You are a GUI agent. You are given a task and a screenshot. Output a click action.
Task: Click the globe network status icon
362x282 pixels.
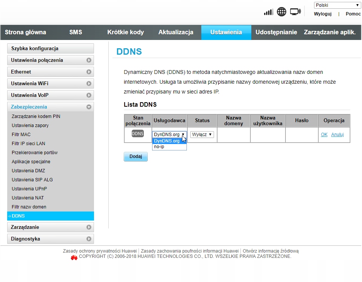click(282, 12)
